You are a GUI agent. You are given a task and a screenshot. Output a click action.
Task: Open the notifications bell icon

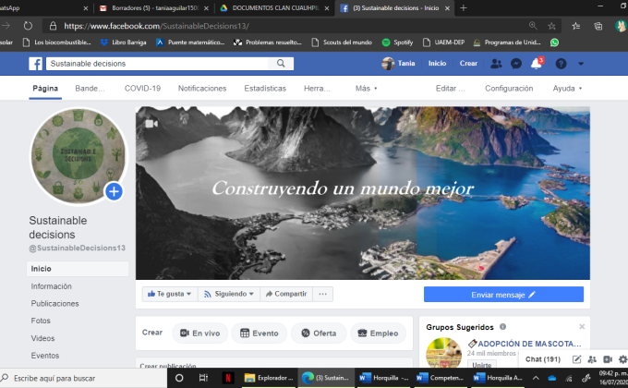pos(536,64)
